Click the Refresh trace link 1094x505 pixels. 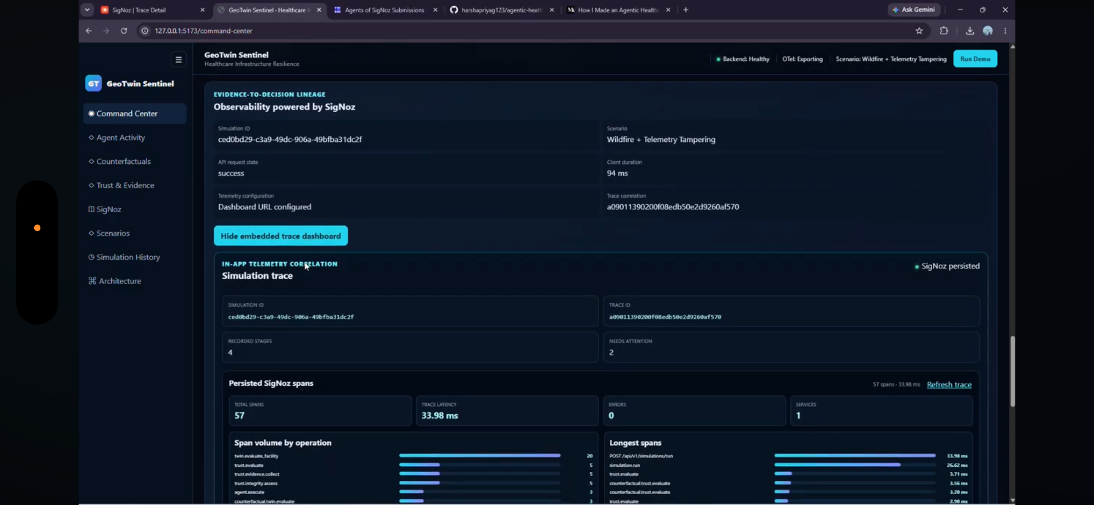[949, 385]
